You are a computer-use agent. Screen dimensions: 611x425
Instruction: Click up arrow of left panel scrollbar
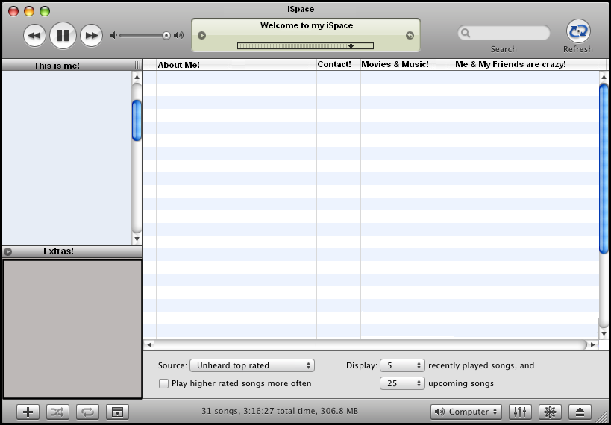click(137, 77)
